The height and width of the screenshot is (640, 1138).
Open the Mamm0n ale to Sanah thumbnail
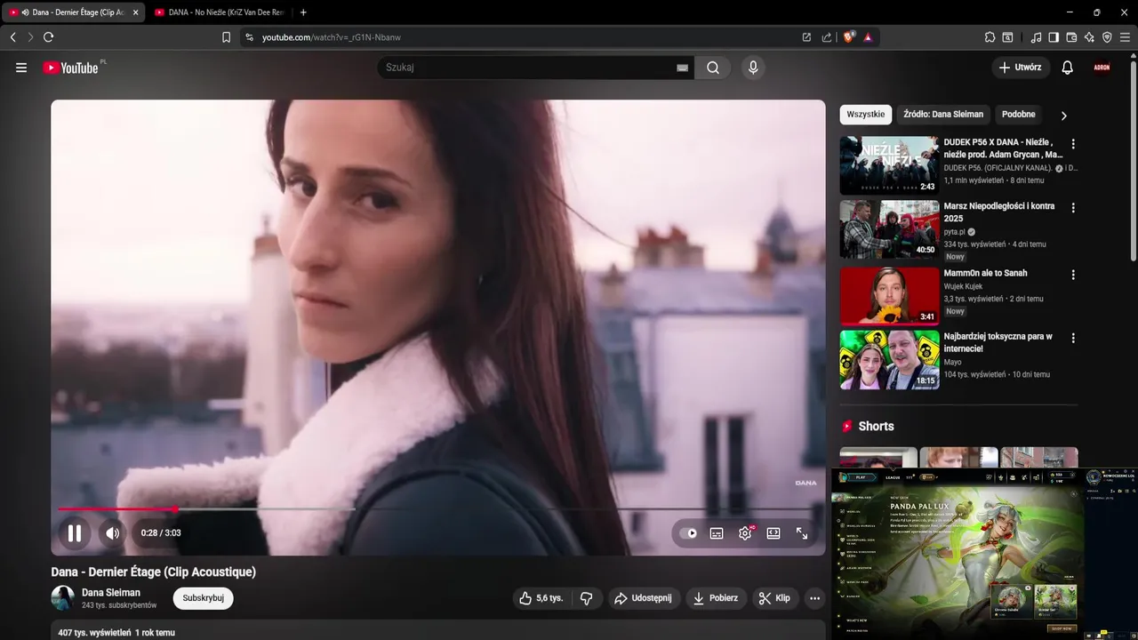coord(889,296)
